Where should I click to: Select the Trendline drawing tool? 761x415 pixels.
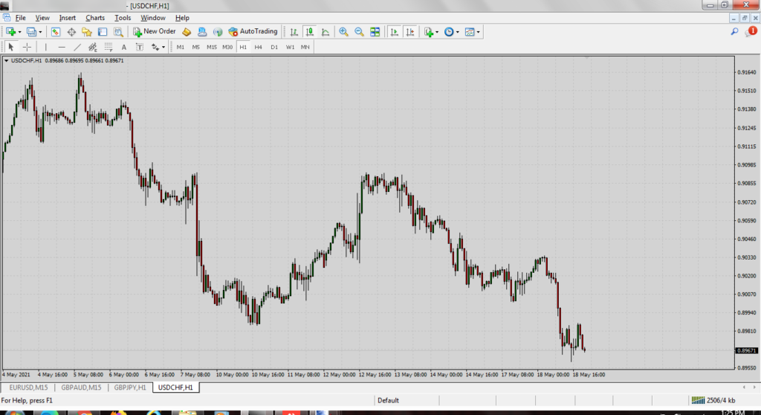point(77,47)
